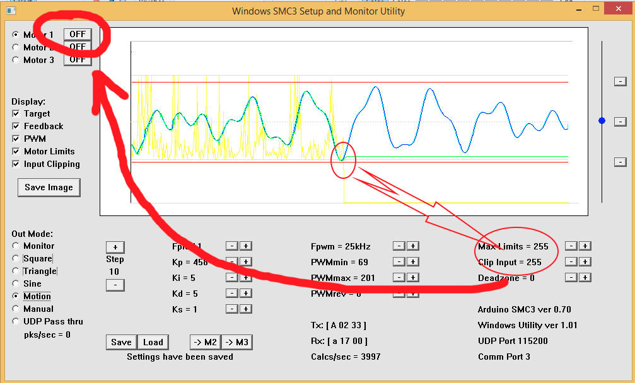Click the Save Image button
Viewport: 635px width, 383px height.
click(49, 187)
